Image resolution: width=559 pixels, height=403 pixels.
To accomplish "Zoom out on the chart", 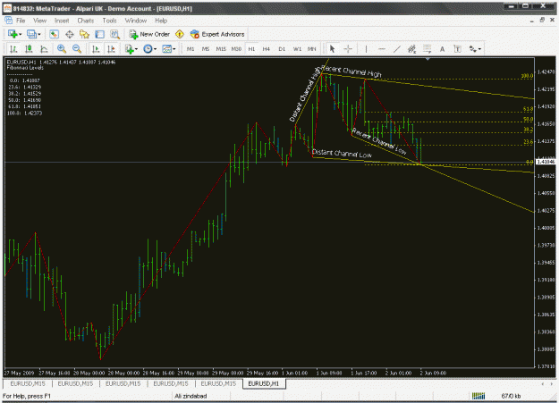I will 77,49.
